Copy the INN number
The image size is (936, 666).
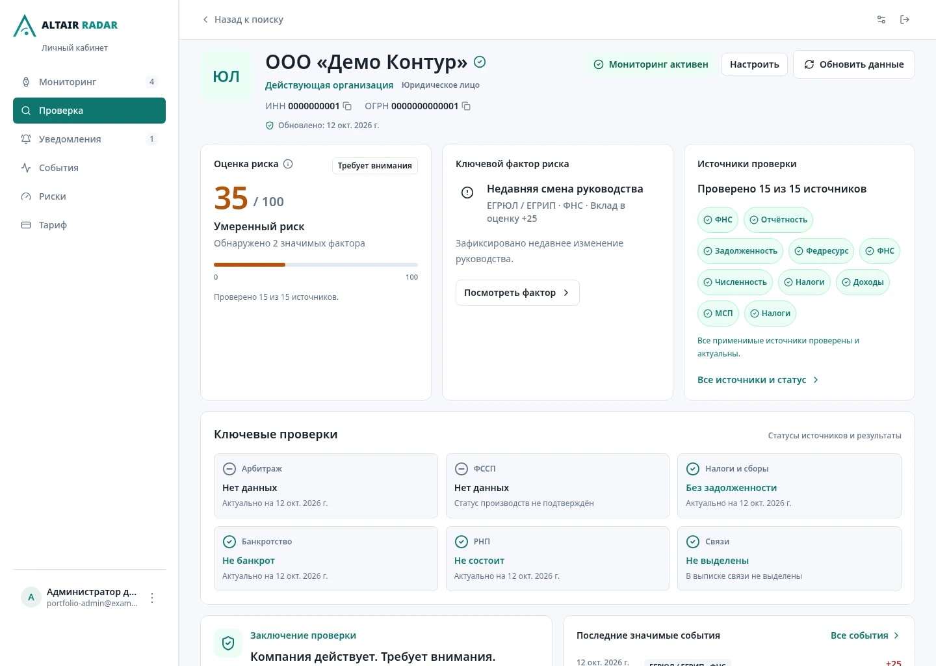[347, 106]
